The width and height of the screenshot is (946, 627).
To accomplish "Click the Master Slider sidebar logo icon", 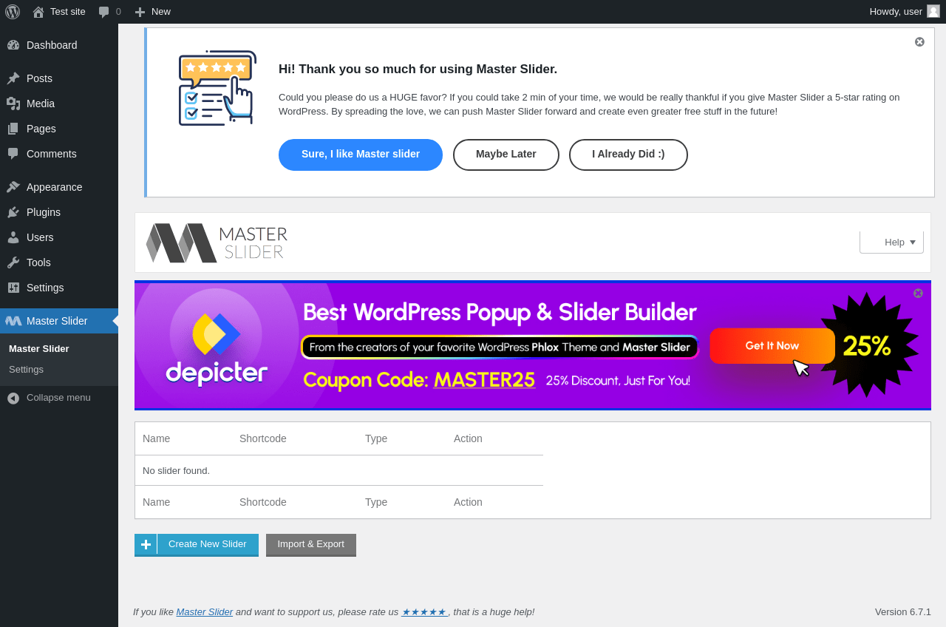I will [x=13, y=321].
